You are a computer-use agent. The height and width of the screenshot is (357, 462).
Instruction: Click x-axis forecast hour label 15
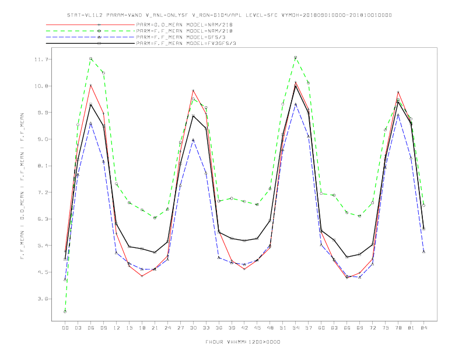click(x=129, y=328)
